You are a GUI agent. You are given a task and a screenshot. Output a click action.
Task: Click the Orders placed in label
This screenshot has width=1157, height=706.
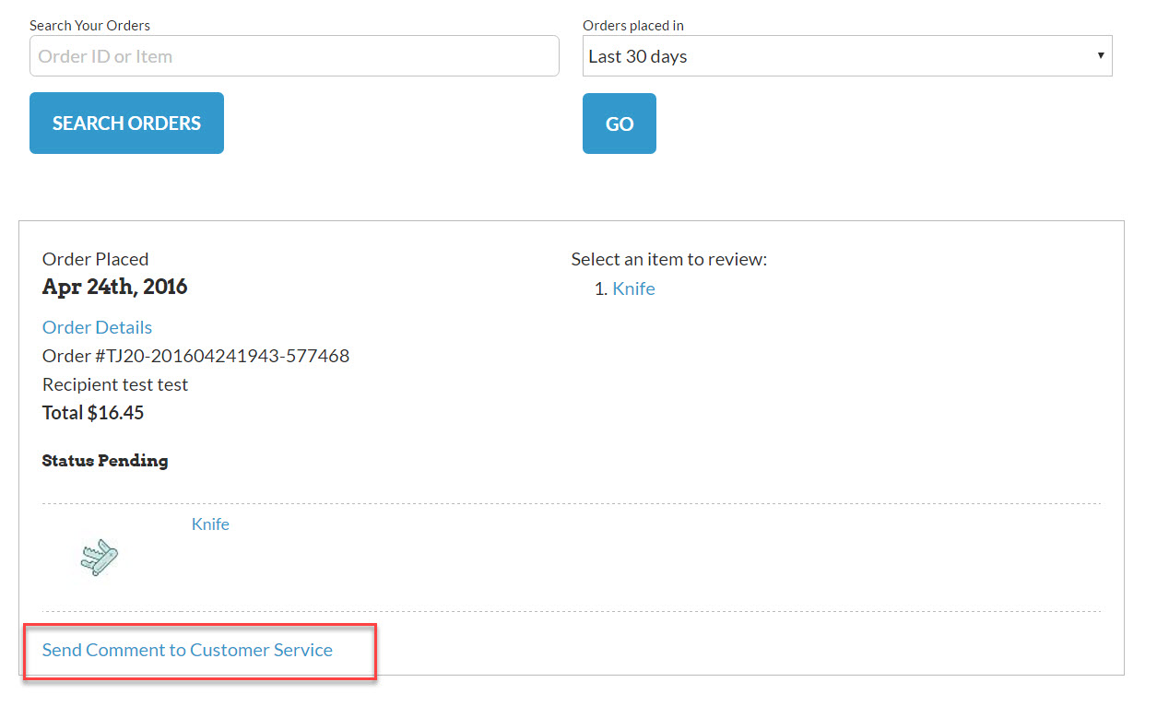tap(633, 26)
